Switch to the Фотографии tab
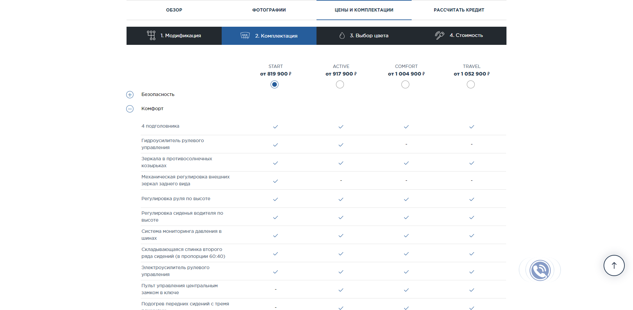The width and height of the screenshot is (633, 310). [x=269, y=10]
